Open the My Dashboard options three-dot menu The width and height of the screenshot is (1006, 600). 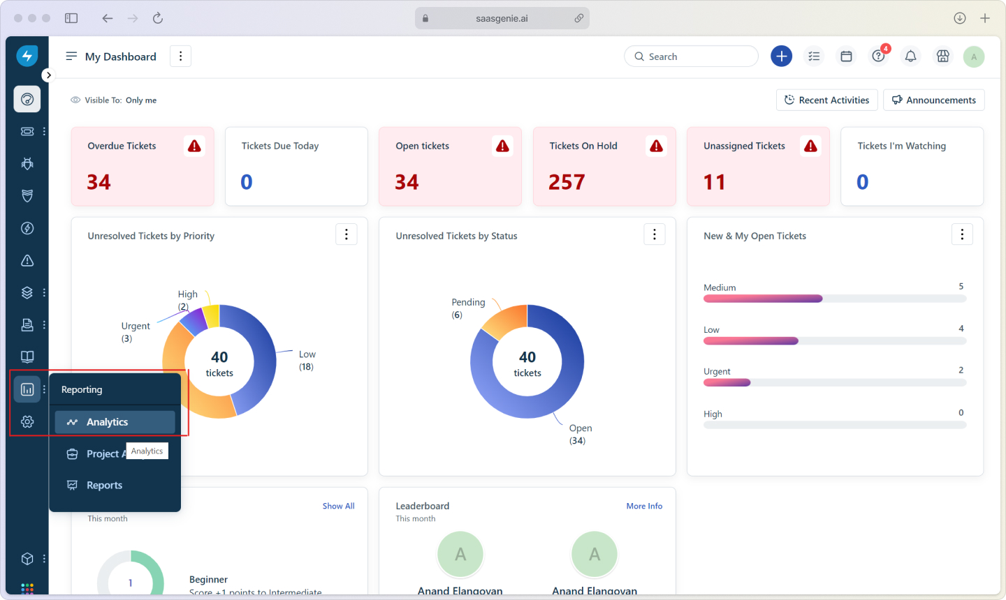pyautogui.click(x=180, y=56)
